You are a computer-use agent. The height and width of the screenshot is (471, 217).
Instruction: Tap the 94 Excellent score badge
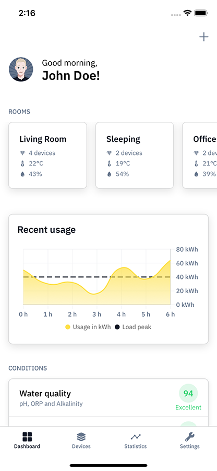188,397
